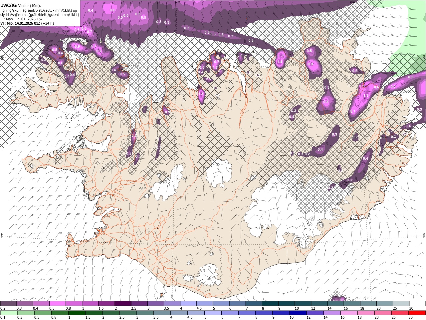This screenshot has height=320, width=426.
Task: Select bottom legend swatch between 14 and 16
Action: [332, 313]
